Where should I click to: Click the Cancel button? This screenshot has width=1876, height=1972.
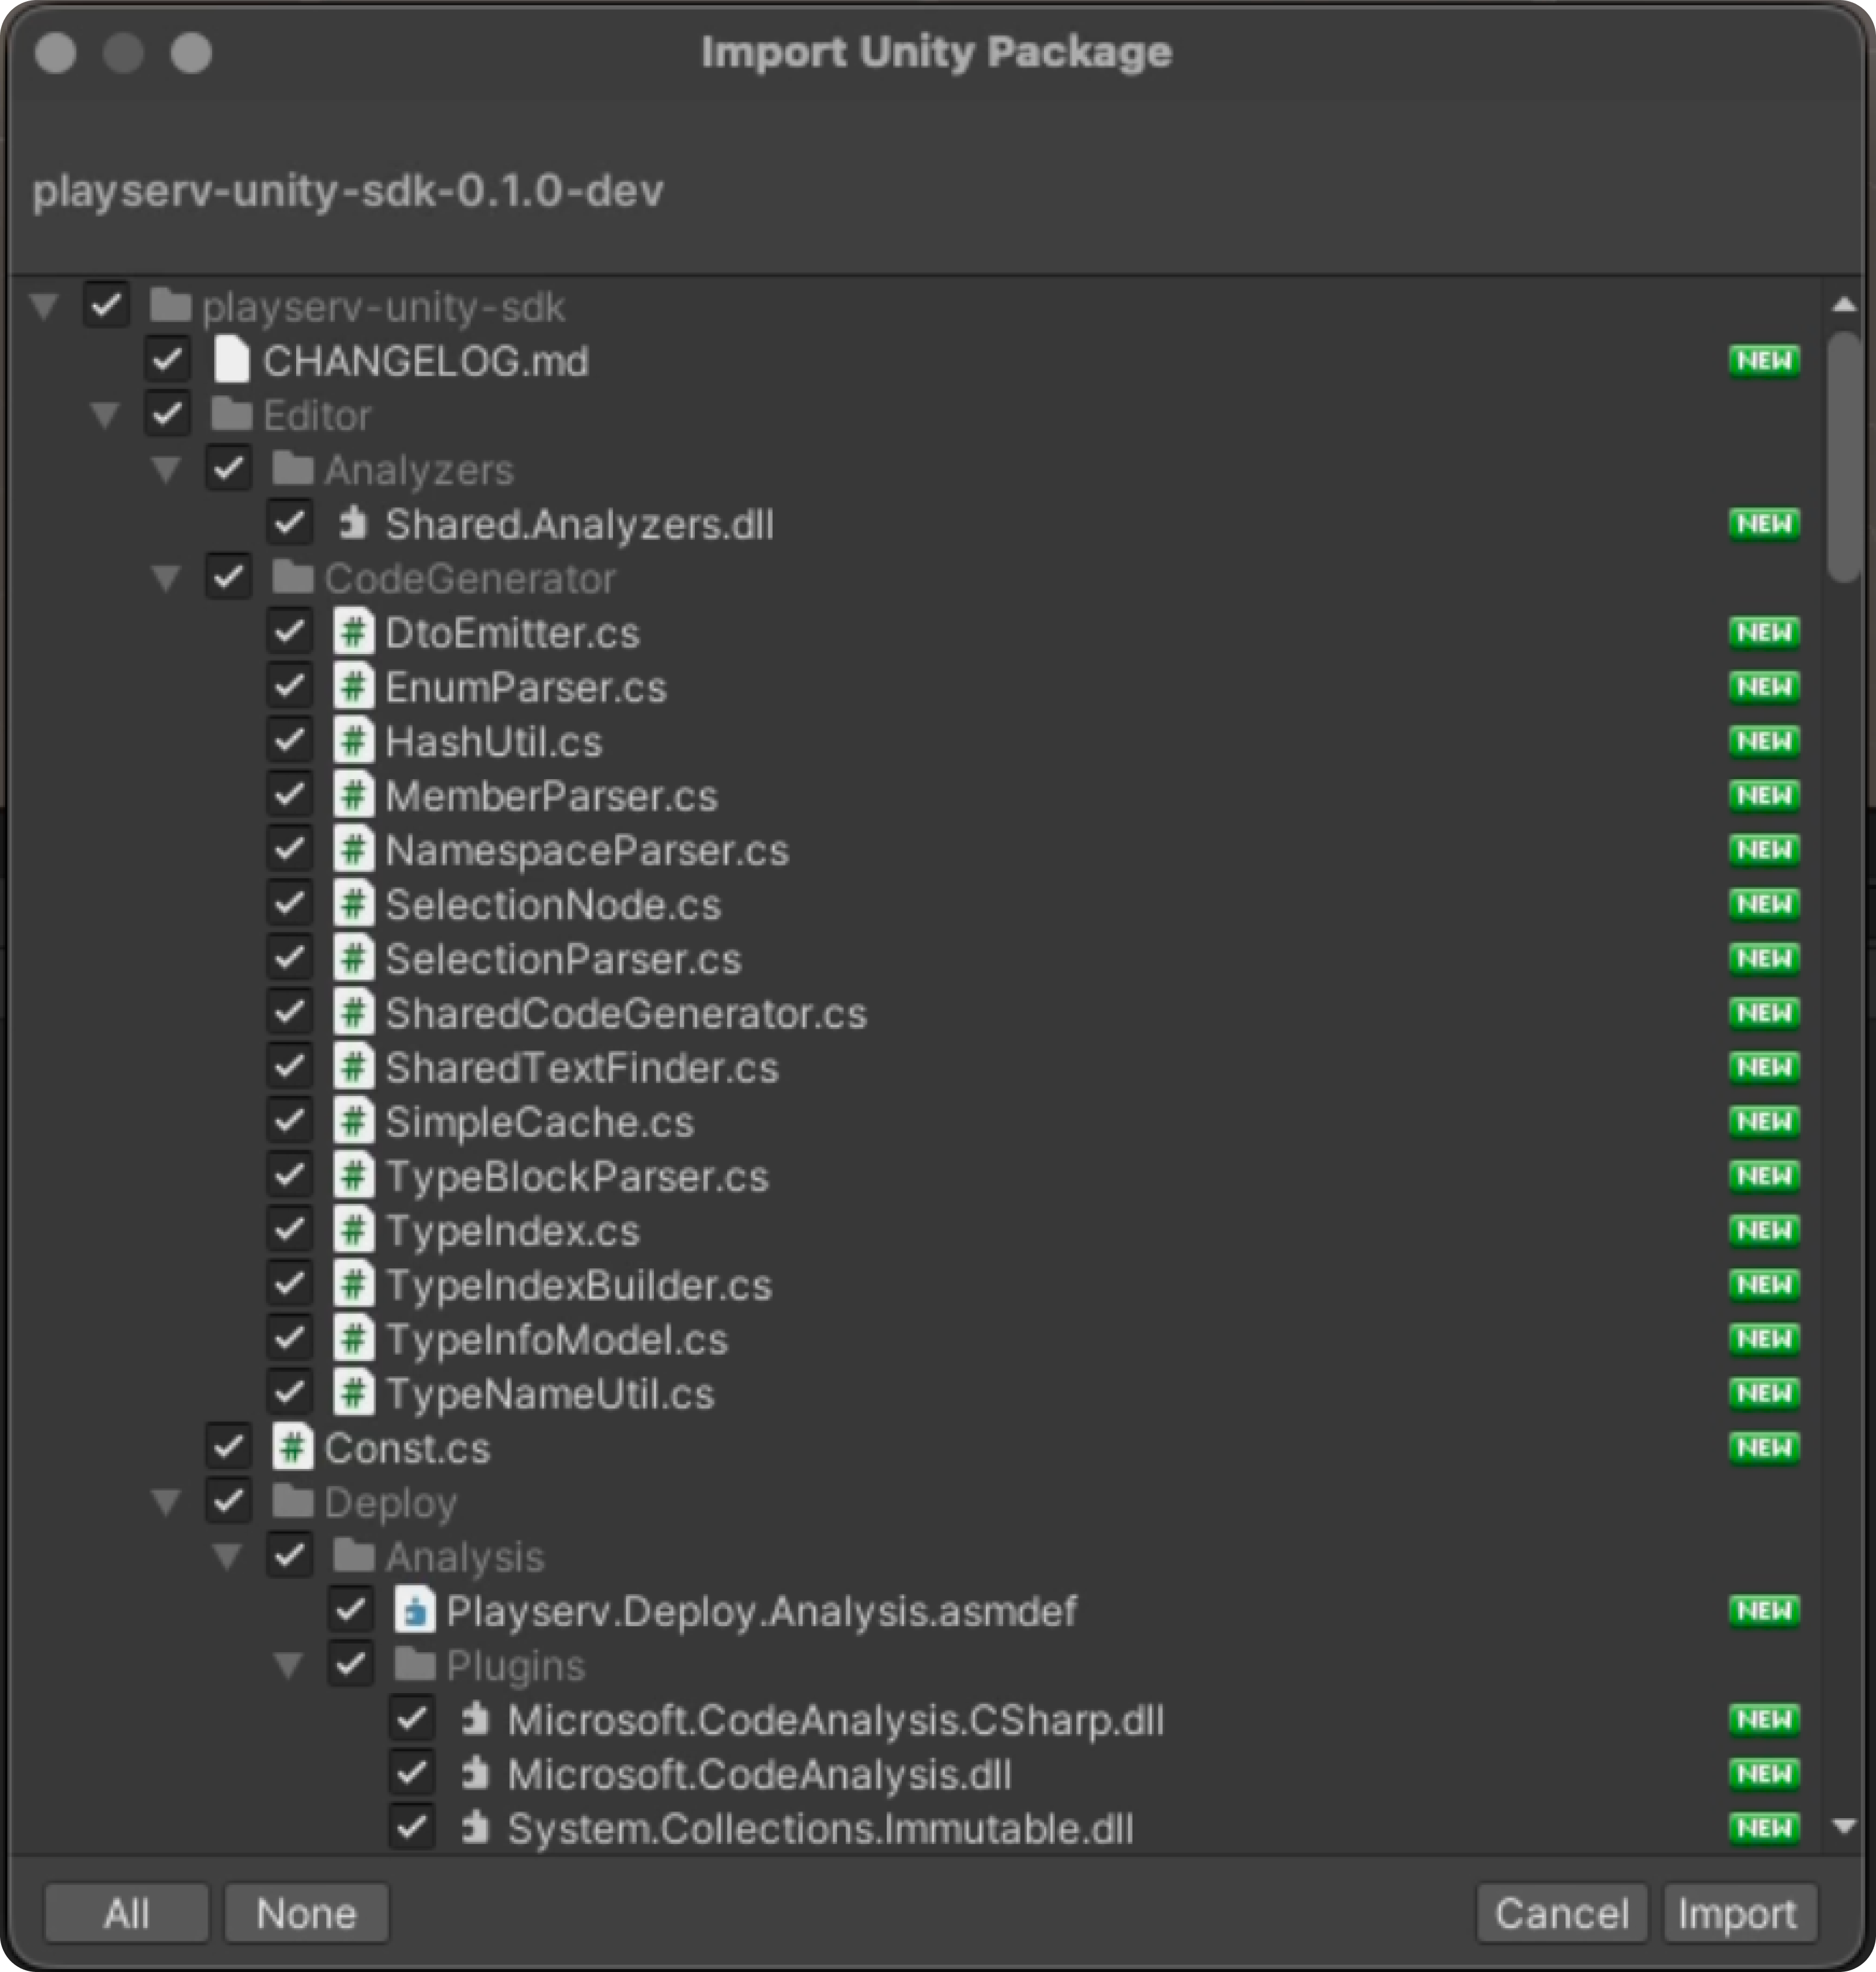coord(1563,1912)
